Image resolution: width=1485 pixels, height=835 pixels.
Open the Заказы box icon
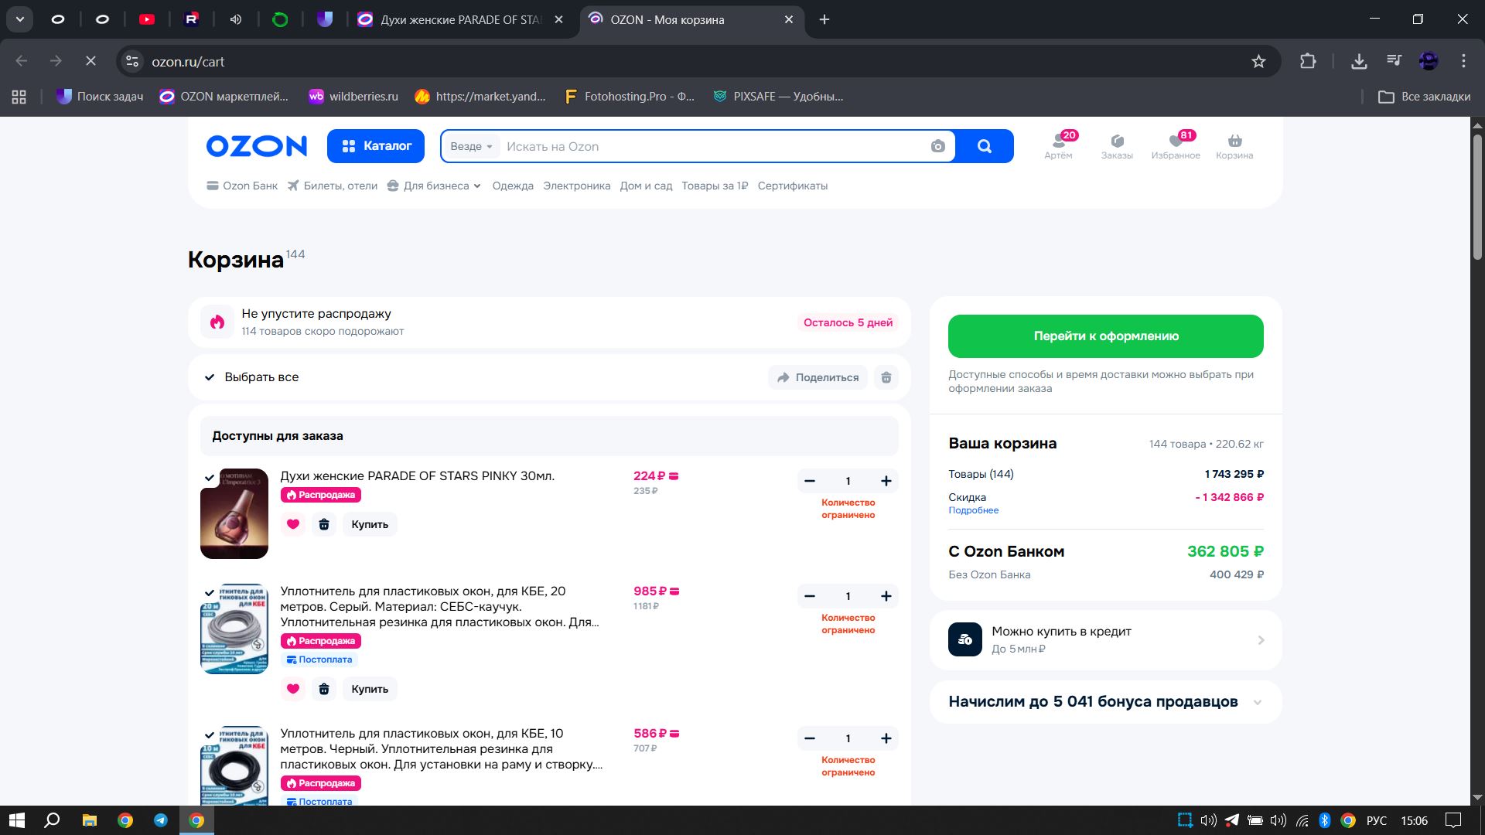point(1117,141)
